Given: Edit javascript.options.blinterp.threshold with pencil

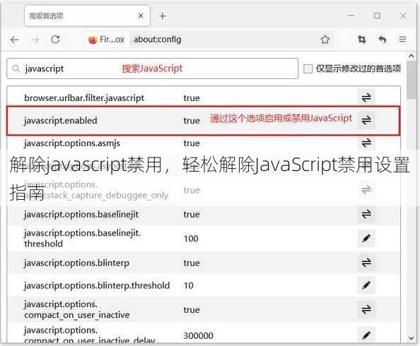Looking at the screenshot, I should [x=366, y=285].
